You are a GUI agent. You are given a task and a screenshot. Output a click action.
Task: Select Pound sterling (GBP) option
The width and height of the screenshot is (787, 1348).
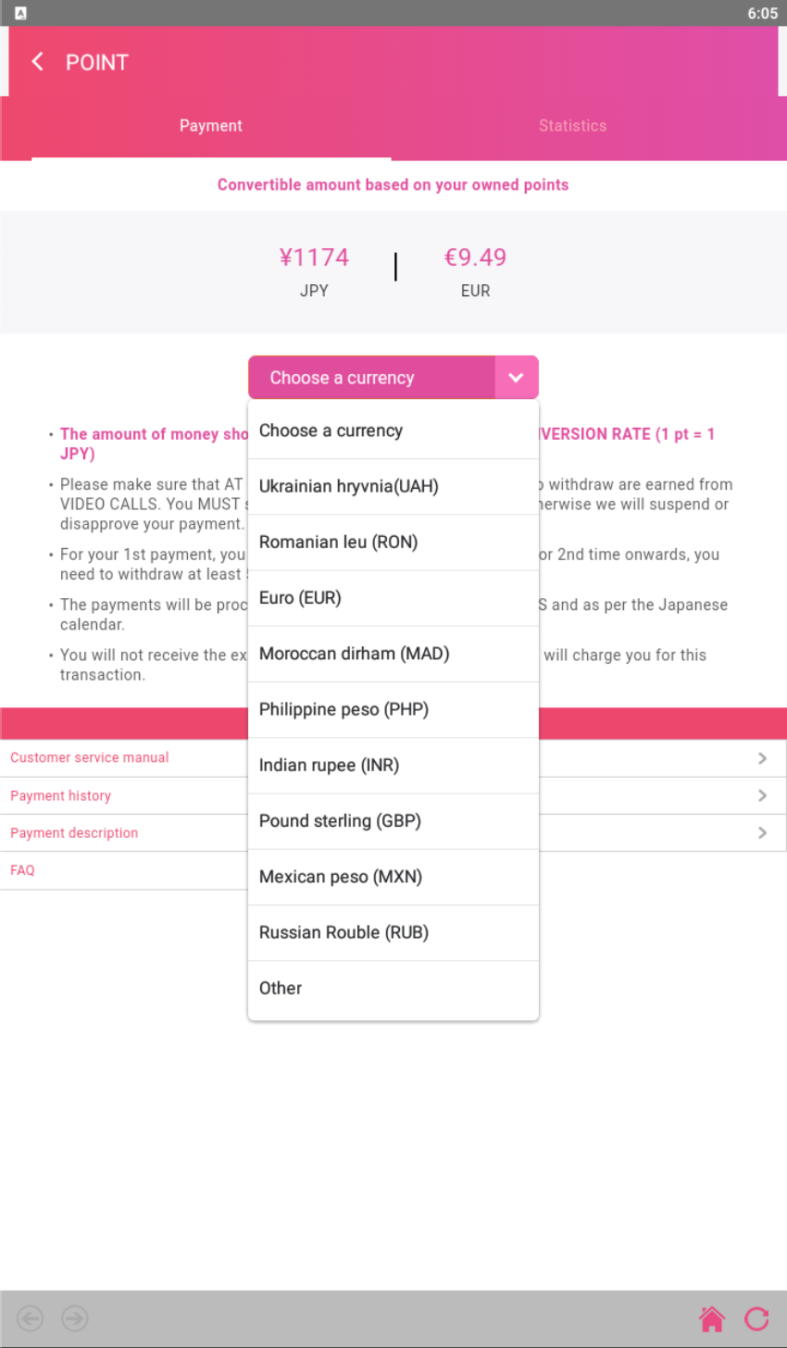pos(393,821)
